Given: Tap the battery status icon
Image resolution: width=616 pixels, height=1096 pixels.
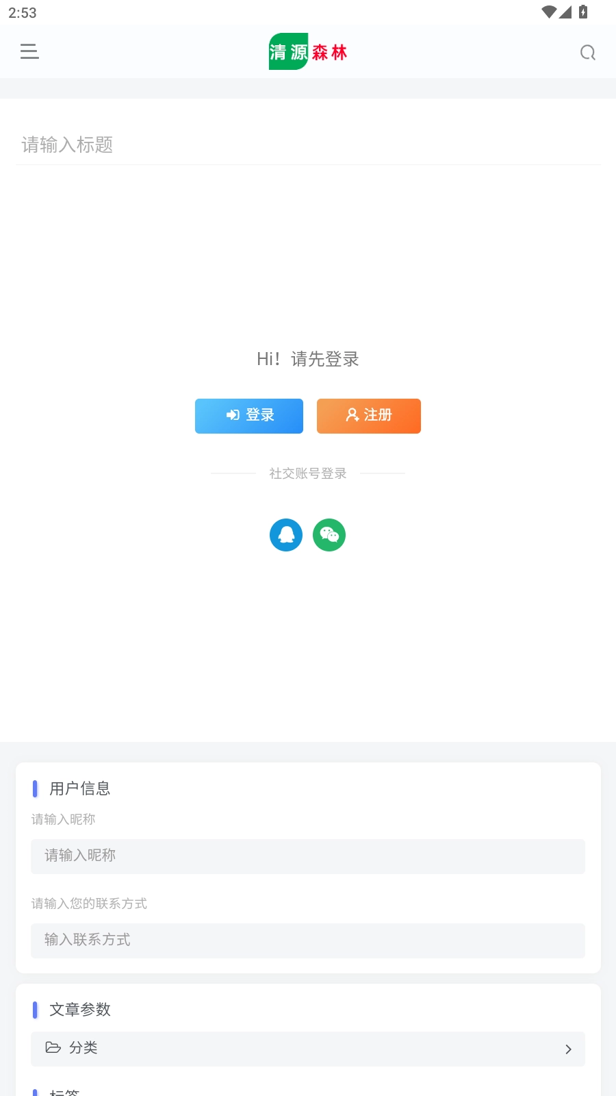Looking at the screenshot, I should [x=583, y=12].
